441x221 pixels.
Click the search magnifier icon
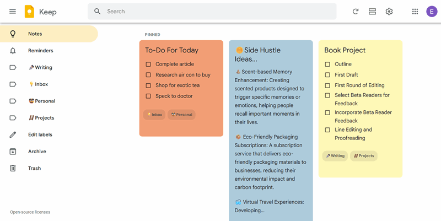[x=98, y=12]
